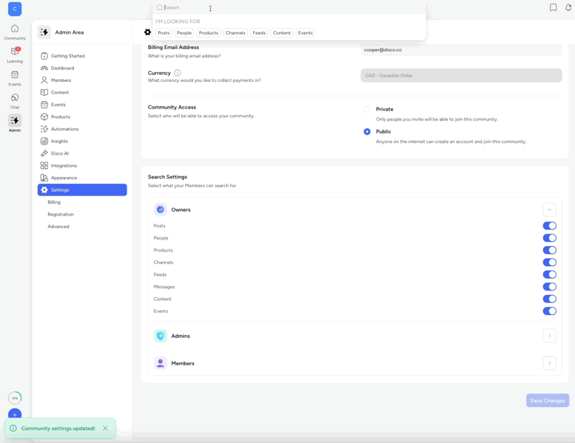575x443 pixels.
Task: Click the top Search input field
Action: [x=289, y=7]
